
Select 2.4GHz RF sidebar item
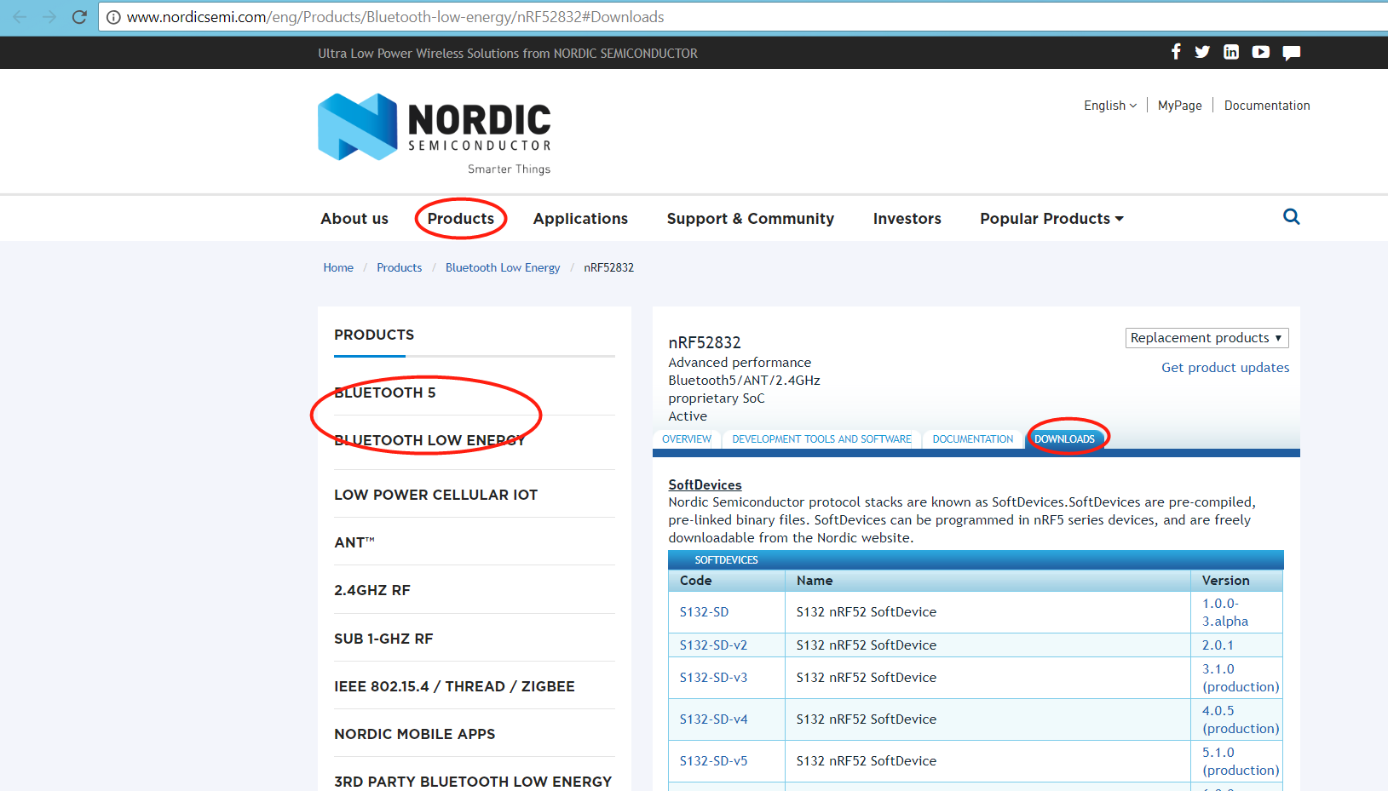click(372, 590)
